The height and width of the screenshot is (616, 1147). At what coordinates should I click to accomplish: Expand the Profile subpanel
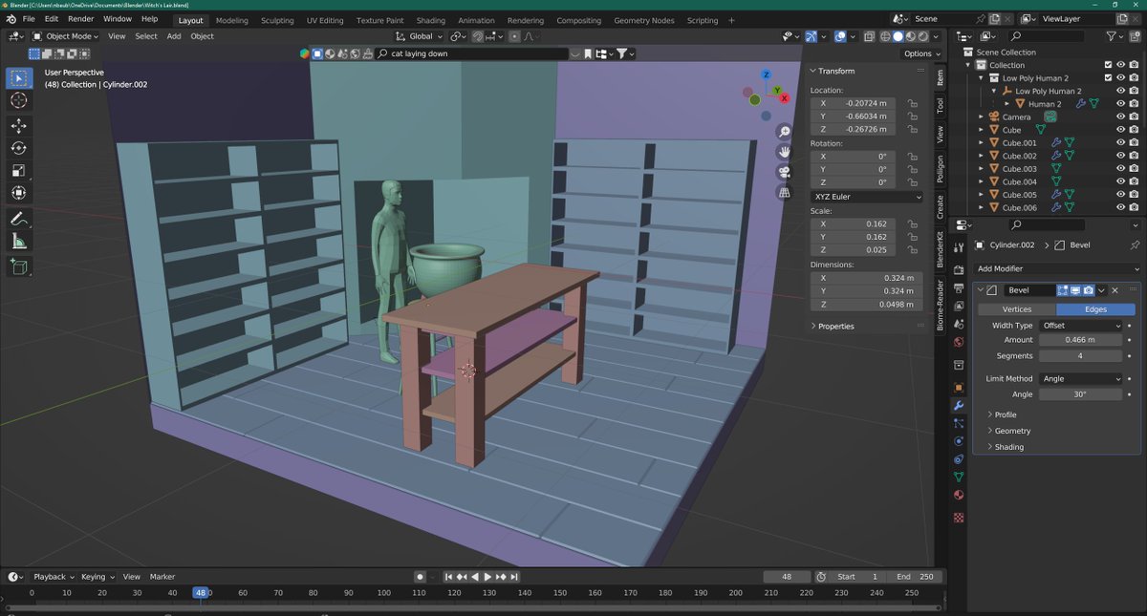[1005, 414]
